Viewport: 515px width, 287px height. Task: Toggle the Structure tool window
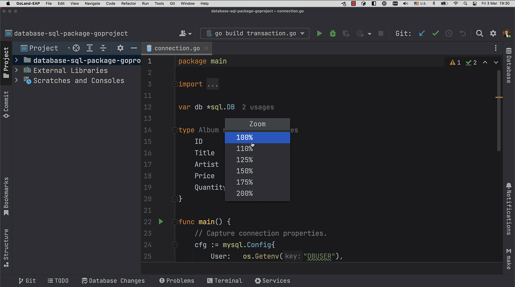coord(6,248)
